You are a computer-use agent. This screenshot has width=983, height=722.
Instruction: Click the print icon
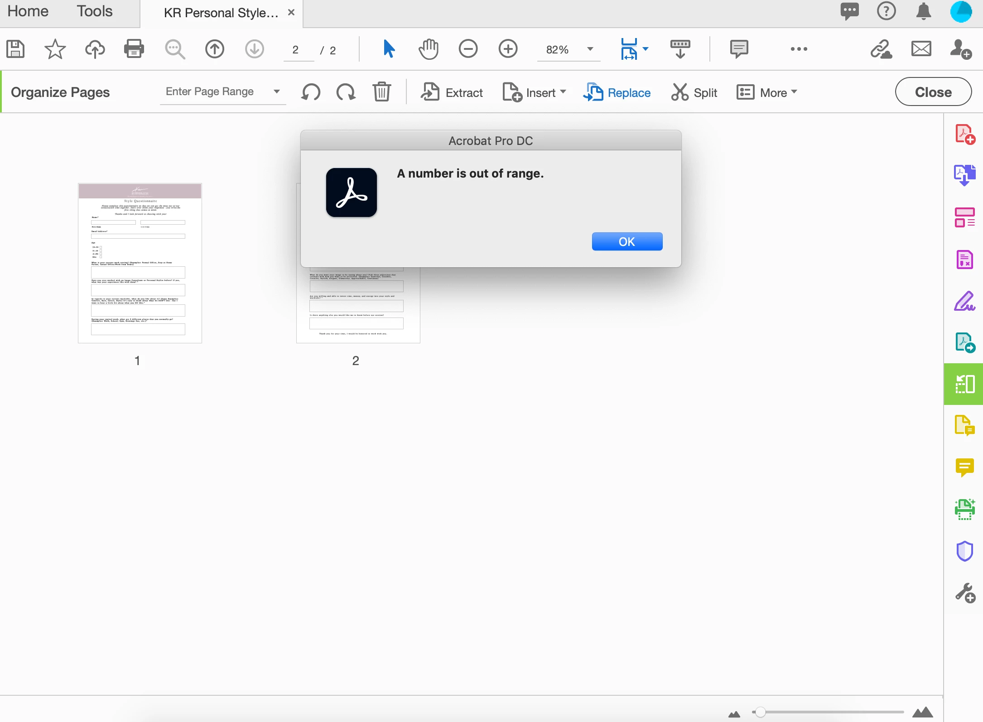tap(134, 49)
